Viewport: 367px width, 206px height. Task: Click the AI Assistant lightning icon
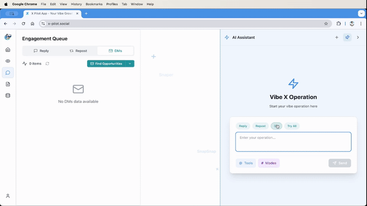[x=227, y=38]
